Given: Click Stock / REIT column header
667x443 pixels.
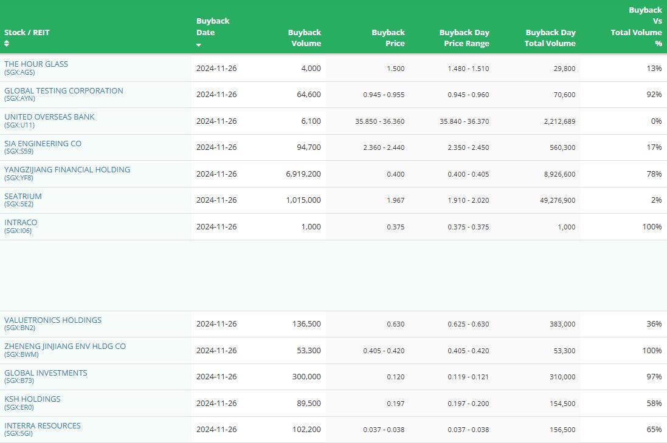Looking at the screenshot, I should pyautogui.click(x=27, y=32).
